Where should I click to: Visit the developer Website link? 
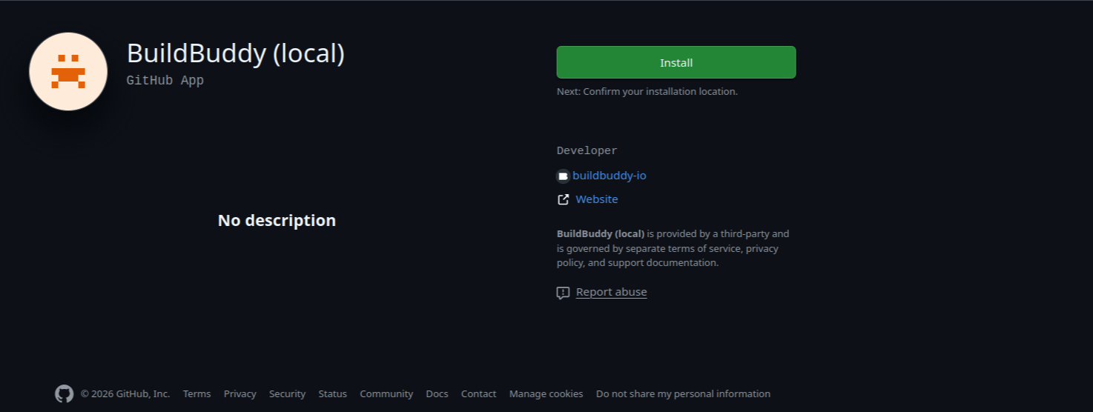(596, 199)
